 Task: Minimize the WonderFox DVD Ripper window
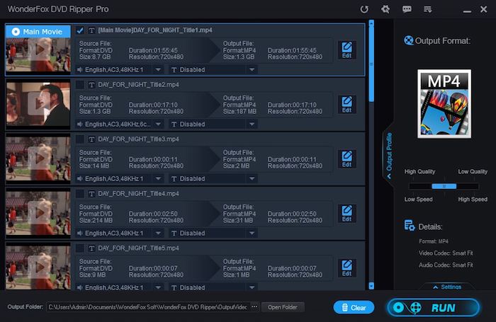[467, 10]
